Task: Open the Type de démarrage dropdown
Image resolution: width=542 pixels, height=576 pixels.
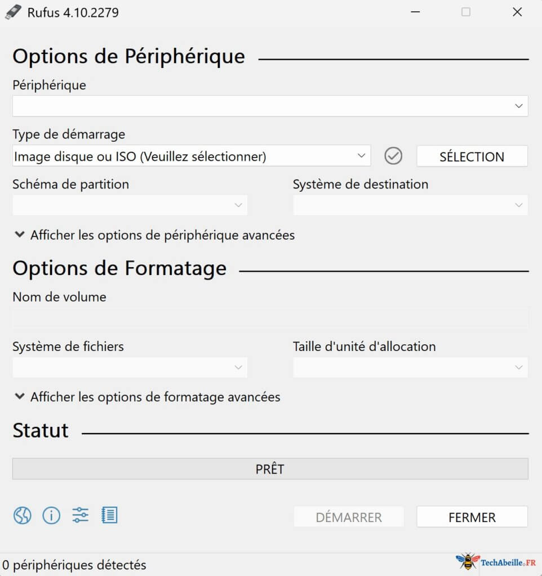Action: (x=192, y=156)
